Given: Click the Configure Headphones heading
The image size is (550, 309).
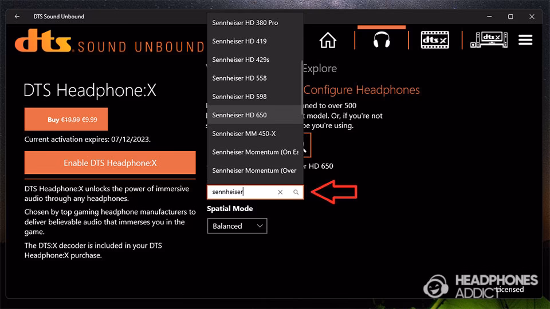Looking at the screenshot, I should pos(362,90).
